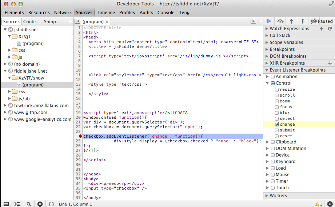
Task: Step over the next function call
Action: (280, 21)
